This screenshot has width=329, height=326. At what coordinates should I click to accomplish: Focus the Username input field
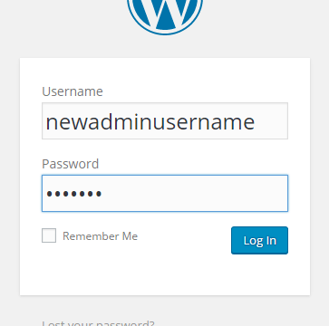coord(165,120)
